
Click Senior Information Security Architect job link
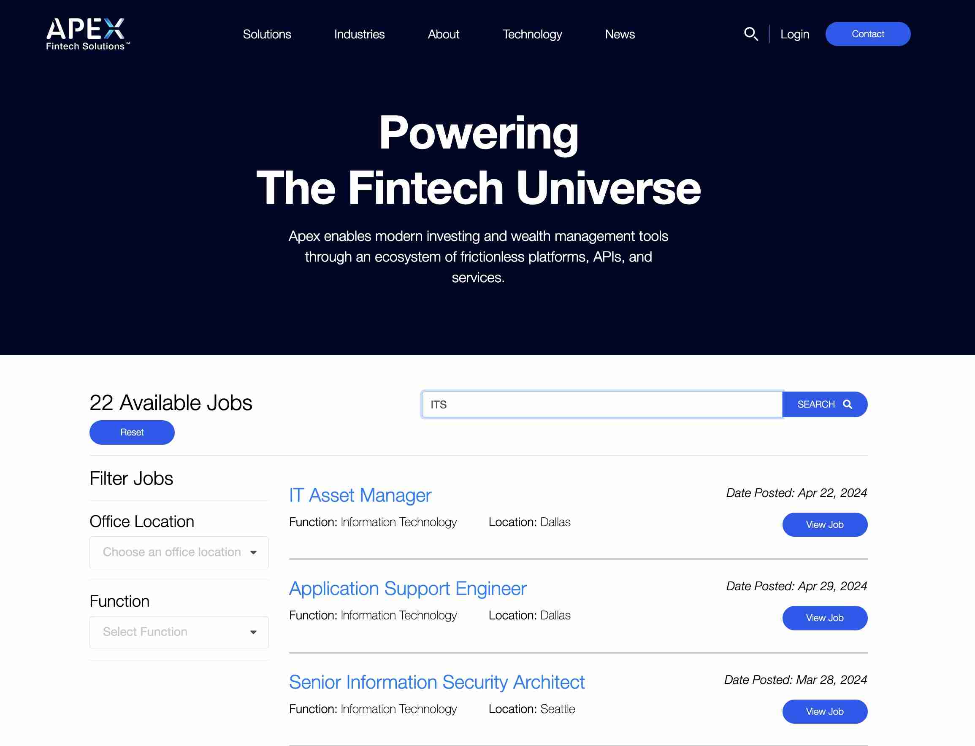tap(436, 681)
